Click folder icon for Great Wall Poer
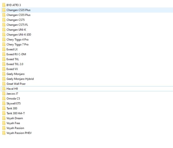 click(4, 84)
